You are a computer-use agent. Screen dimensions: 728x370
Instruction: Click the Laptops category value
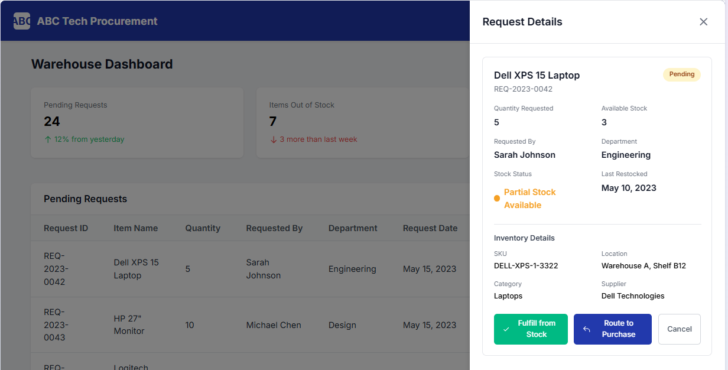click(508, 296)
